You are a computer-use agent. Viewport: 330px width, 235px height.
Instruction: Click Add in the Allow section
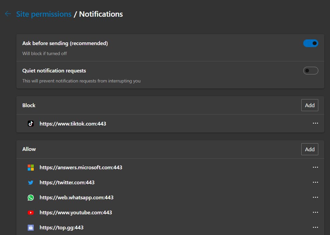[x=310, y=149]
